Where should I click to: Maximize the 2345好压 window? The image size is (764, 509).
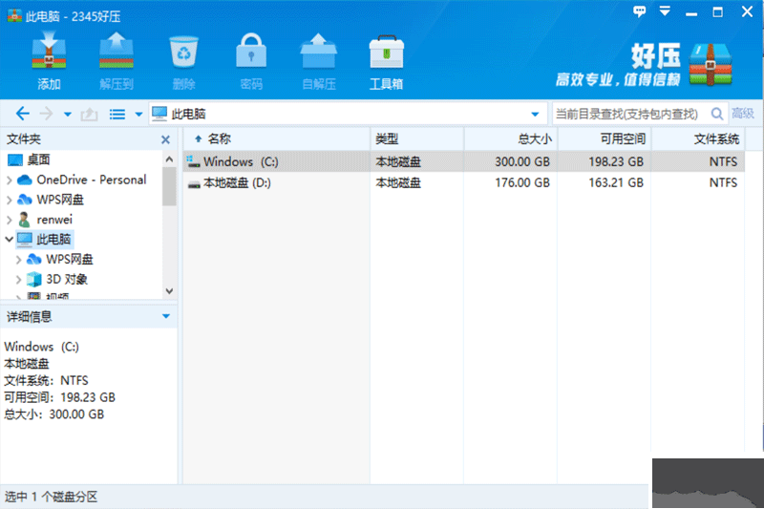pyautogui.click(x=718, y=11)
